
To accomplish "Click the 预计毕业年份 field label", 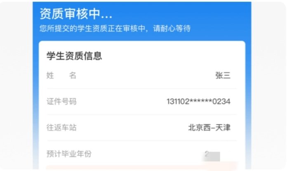I will (69, 154).
